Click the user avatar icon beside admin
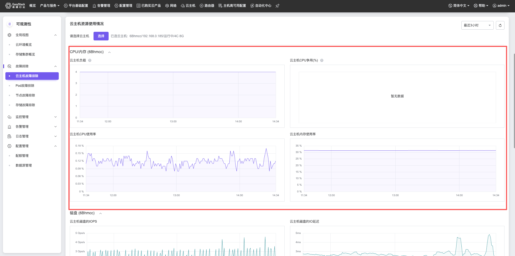The image size is (515, 256). [495, 6]
